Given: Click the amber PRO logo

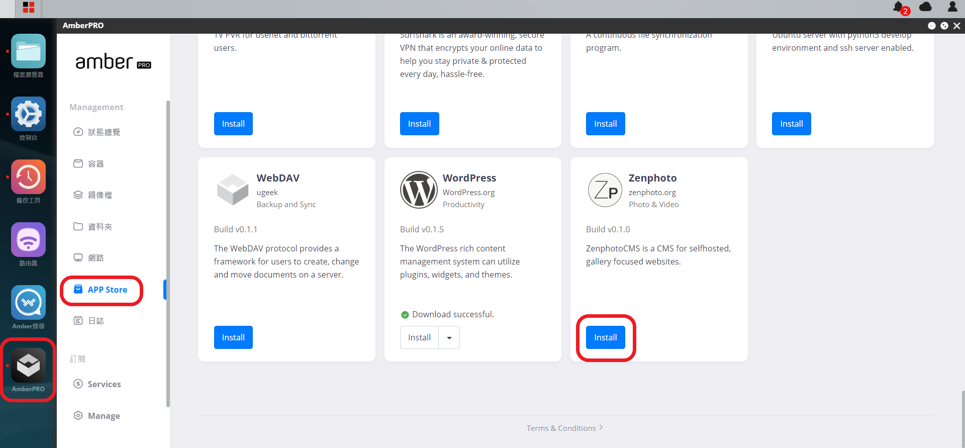Looking at the screenshot, I should 113,62.
